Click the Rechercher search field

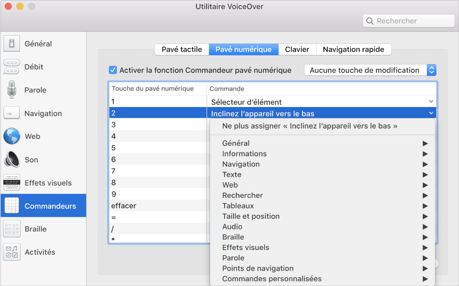click(414, 21)
